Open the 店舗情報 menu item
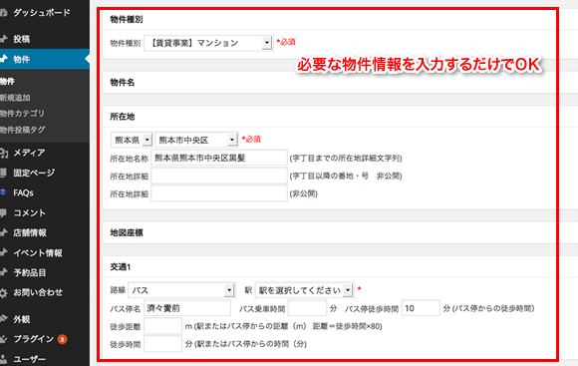The width and height of the screenshot is (578, 366). 30,232
